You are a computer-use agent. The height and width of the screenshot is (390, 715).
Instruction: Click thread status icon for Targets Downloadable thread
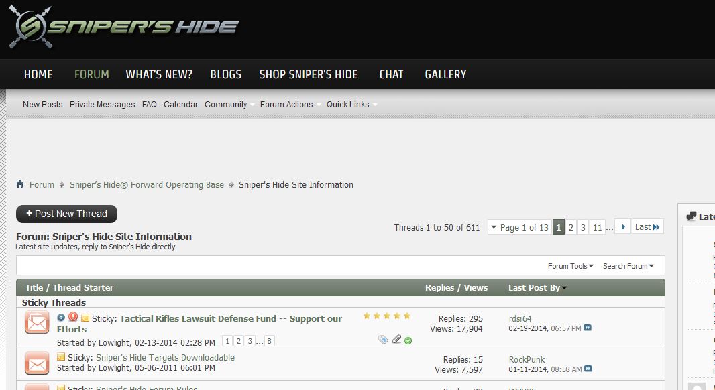(x=37, y=363)
